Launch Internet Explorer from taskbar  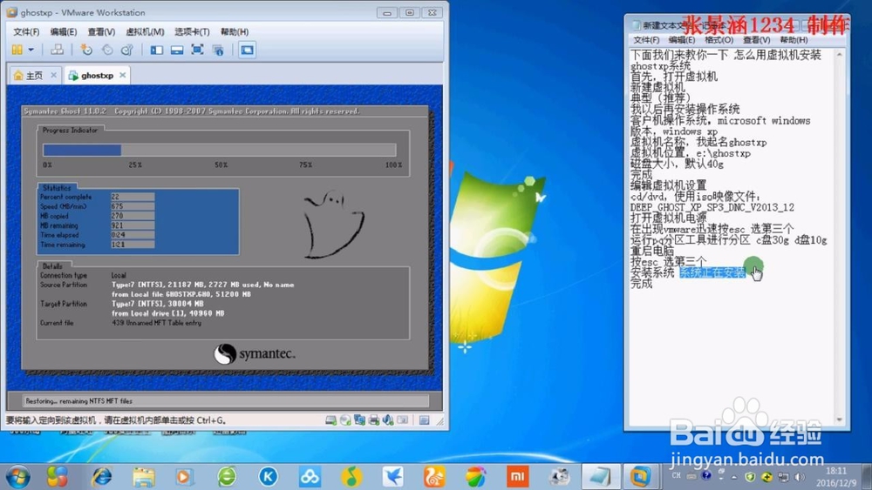pyautogui.click(x=102, y=477)
